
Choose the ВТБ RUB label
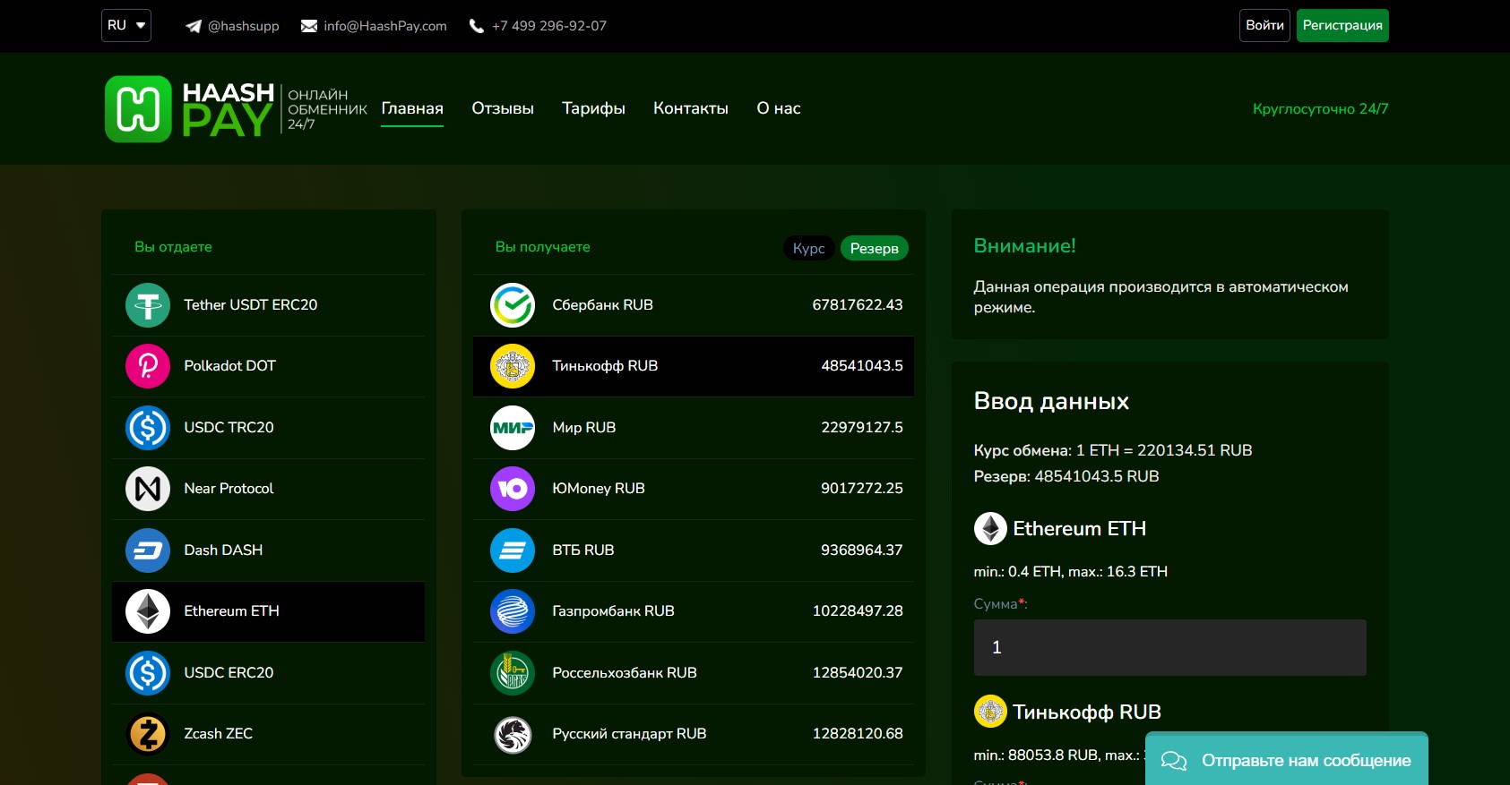(x=583, y=550)
